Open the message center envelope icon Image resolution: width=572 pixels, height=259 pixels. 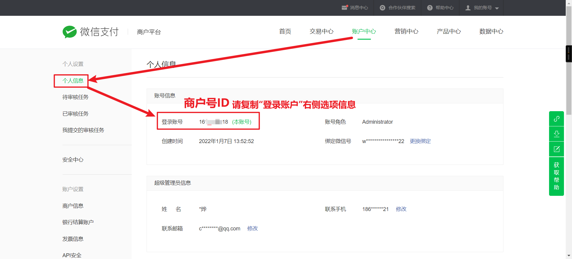[x=345, y=8]
